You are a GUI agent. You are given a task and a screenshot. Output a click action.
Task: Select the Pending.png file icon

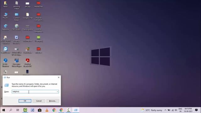28,27
